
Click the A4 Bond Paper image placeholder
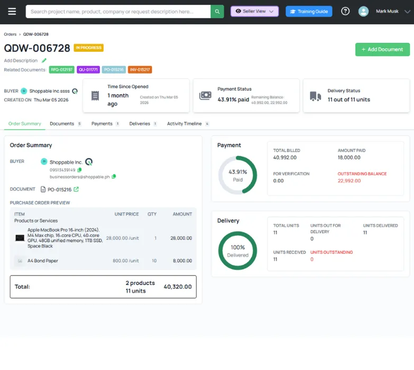click(x=20, y=261)
